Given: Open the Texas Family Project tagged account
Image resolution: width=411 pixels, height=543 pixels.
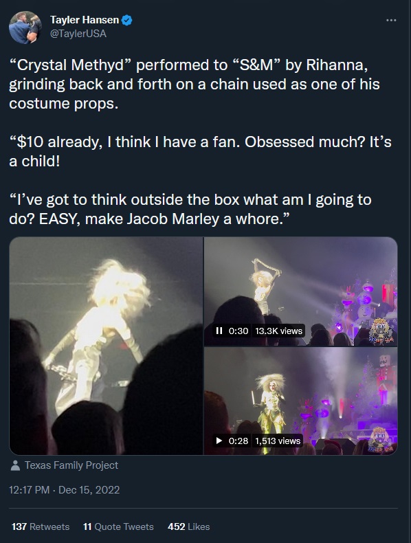Looking at the screenshot, I should click(71, 465).
